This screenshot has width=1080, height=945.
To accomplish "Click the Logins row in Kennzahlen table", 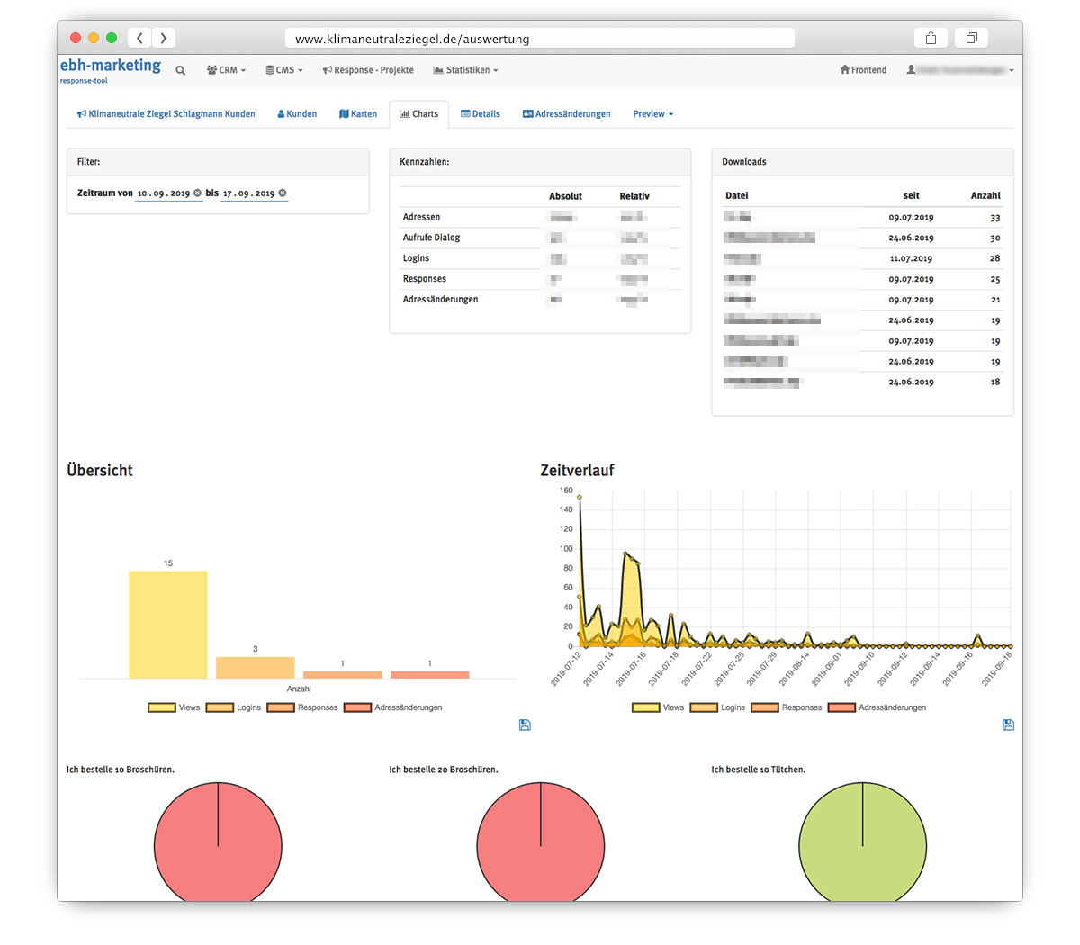I will (x=540, y=258).
